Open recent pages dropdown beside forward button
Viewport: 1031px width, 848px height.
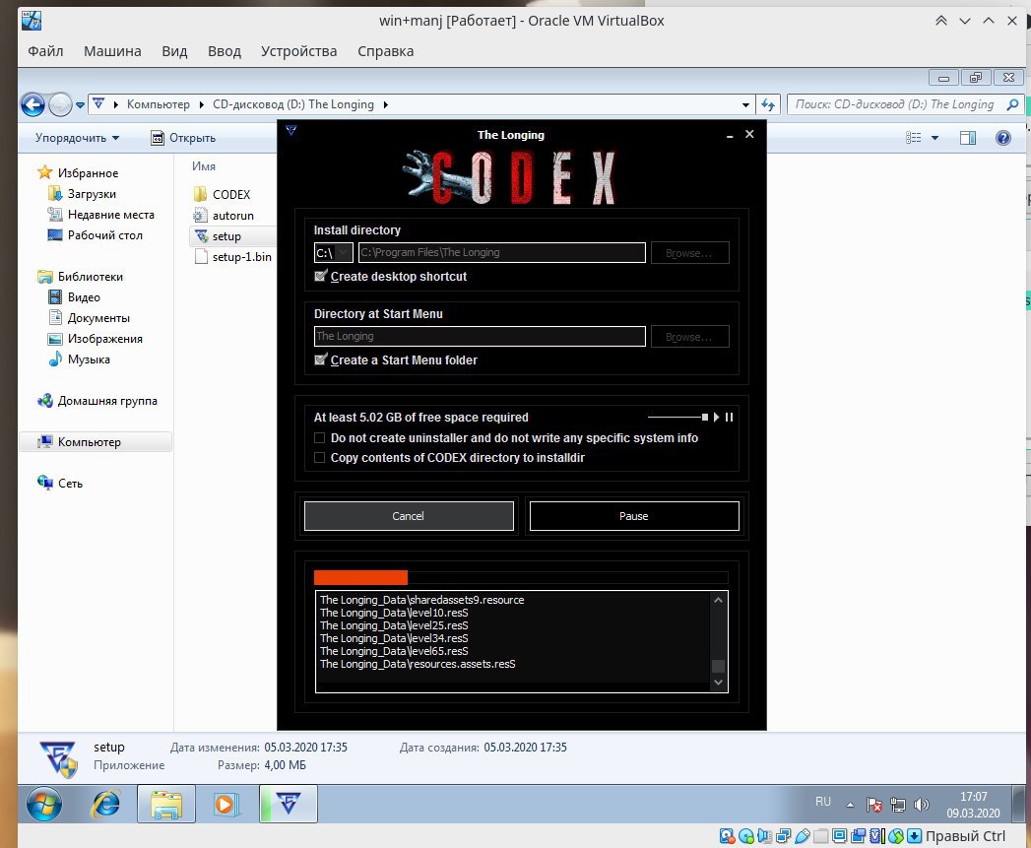80,104
